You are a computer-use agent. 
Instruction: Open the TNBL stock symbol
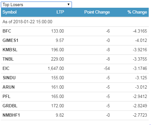tap(8, 59)
